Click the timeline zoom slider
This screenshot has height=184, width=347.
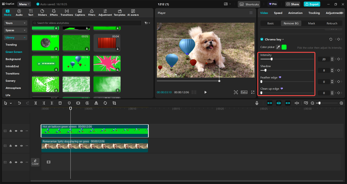pyautogui.click(x=327, y=103)
